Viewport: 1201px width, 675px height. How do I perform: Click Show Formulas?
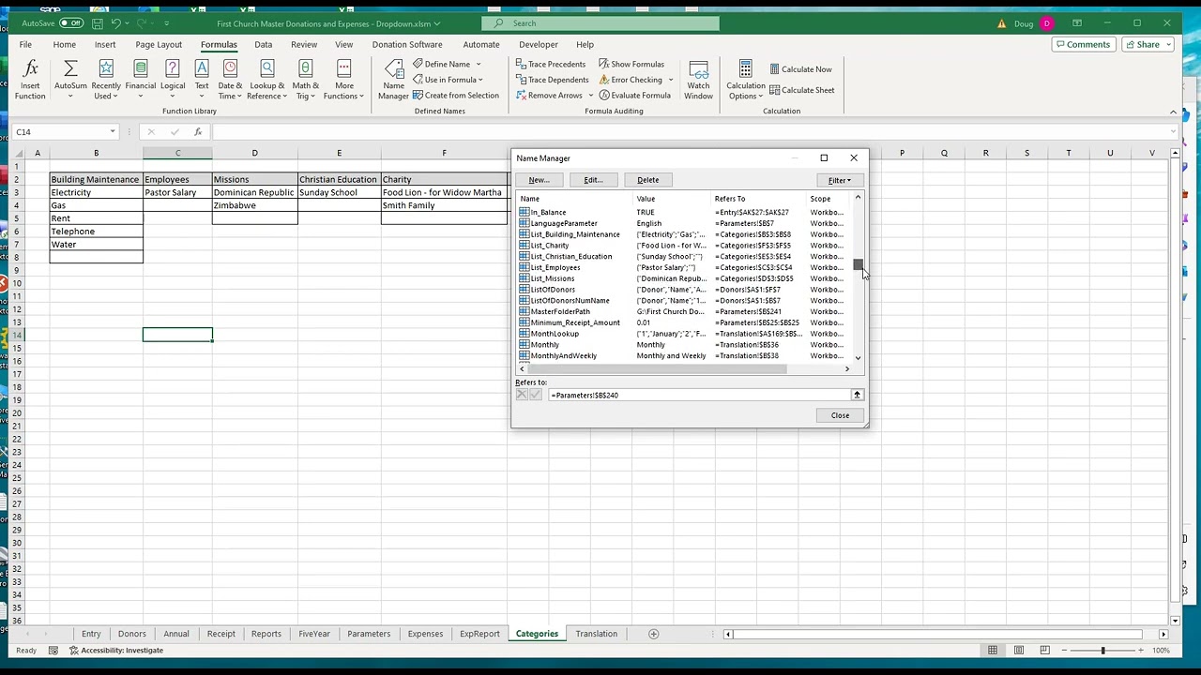tap(631, 64)
